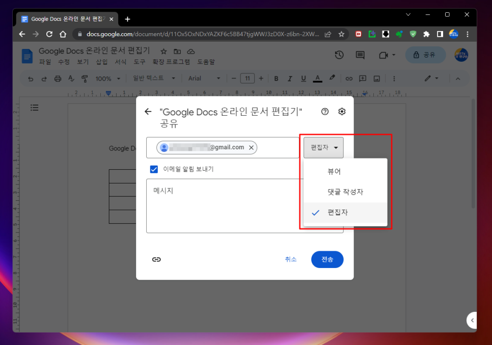Open 삽입 menu
The width and height of the screenshot is (492, 345).
(101, 62)
